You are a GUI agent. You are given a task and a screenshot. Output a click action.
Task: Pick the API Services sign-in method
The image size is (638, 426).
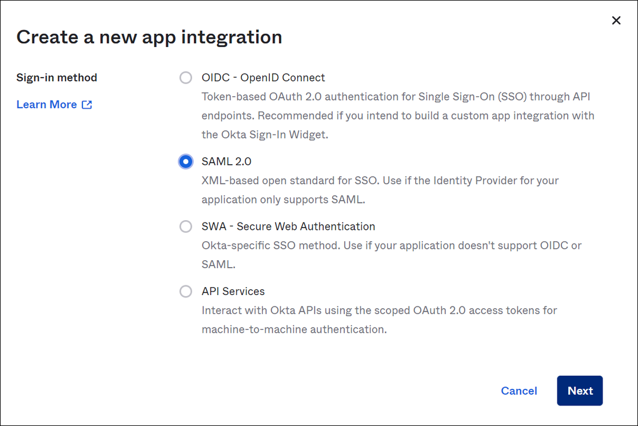point(185,291)
